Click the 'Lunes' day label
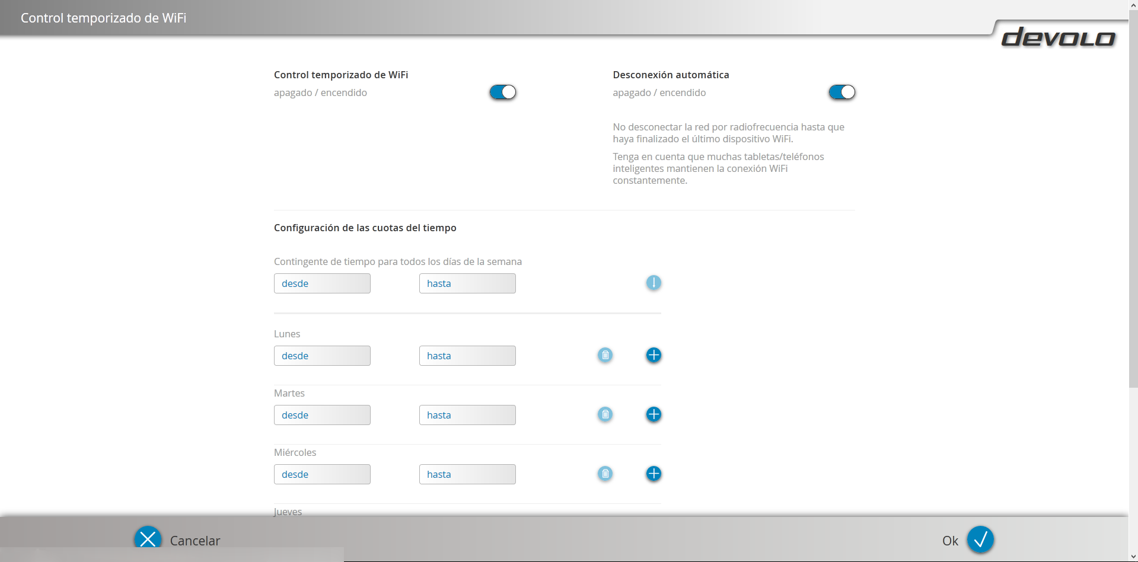1138x562 pixels. tap(287, 334)
